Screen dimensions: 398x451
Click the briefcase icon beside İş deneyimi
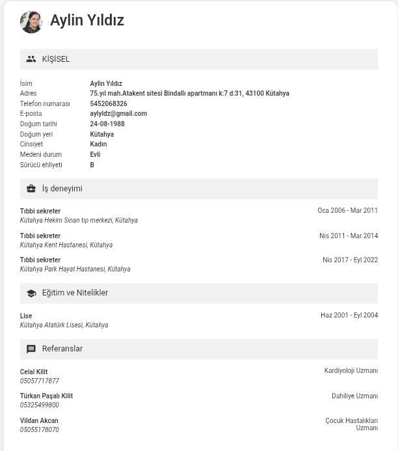click(31, 189)
